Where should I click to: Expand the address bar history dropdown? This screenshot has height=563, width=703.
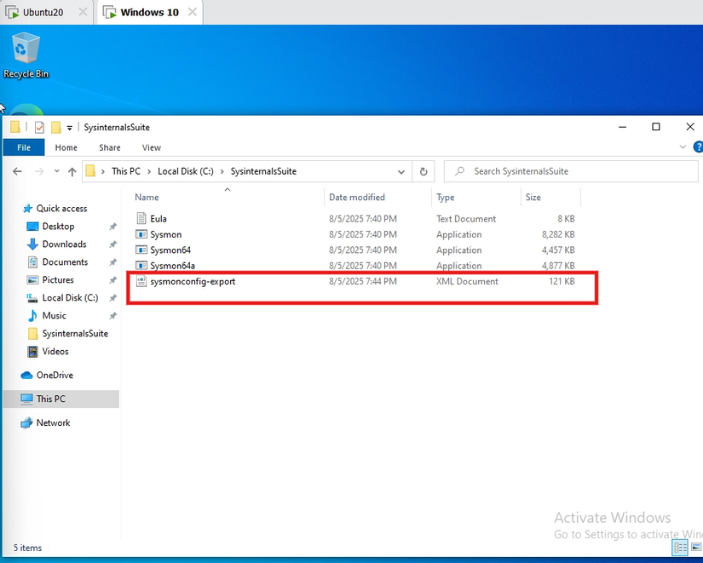coord(401,172)
